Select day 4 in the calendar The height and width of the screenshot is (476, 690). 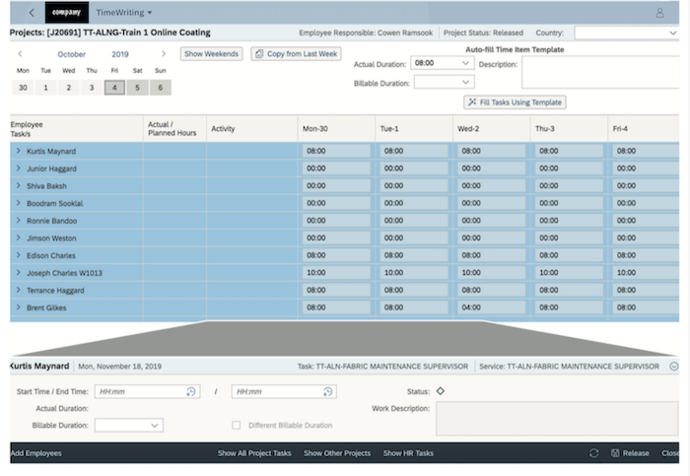(x=114, y=88)
